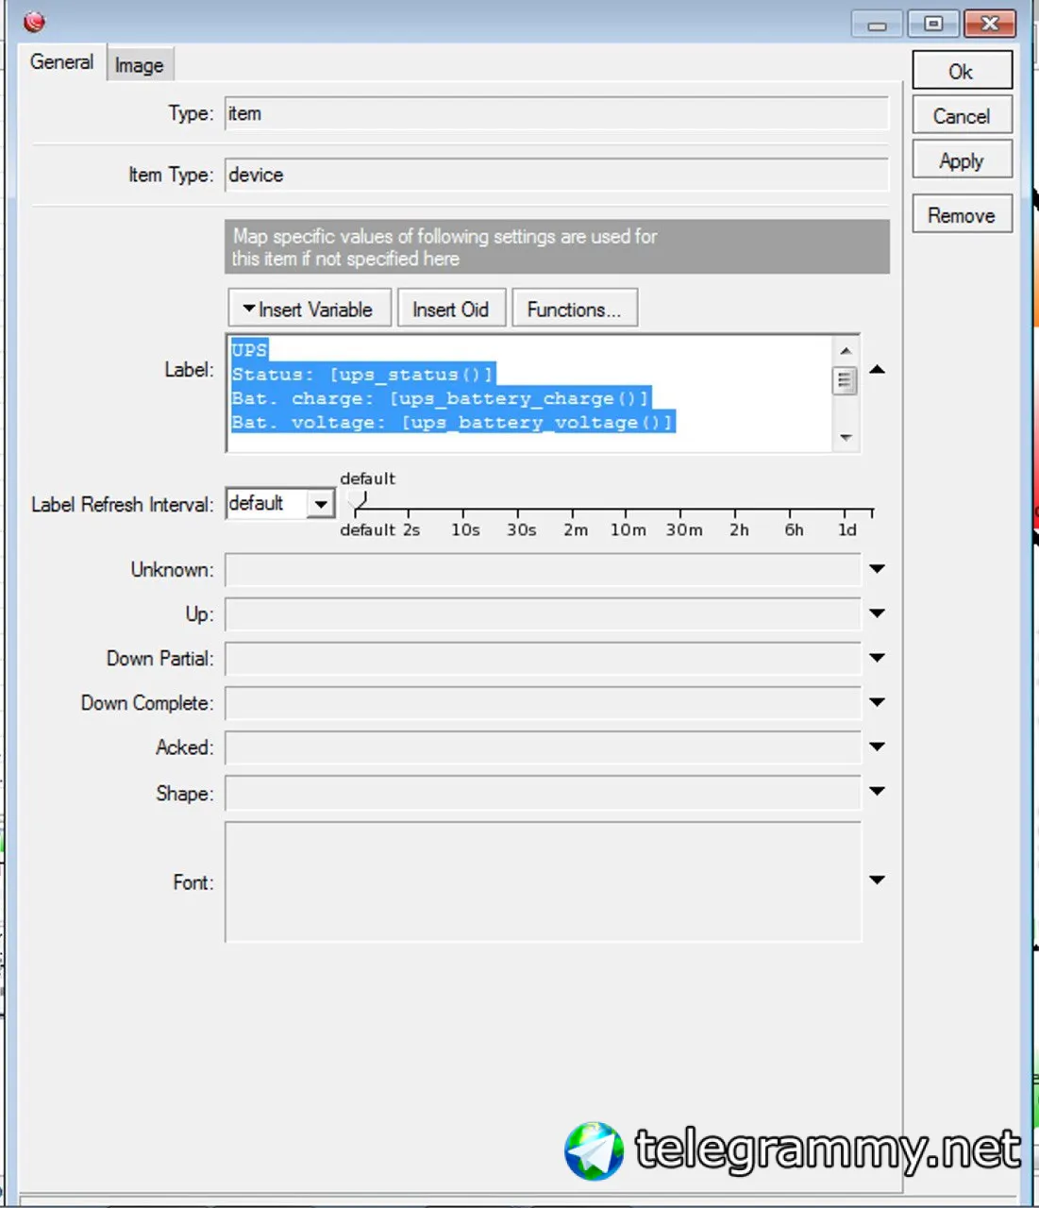Screen dimensions: 1039x1208
Task: Switch to the General tab
Action: coord(61,62)
